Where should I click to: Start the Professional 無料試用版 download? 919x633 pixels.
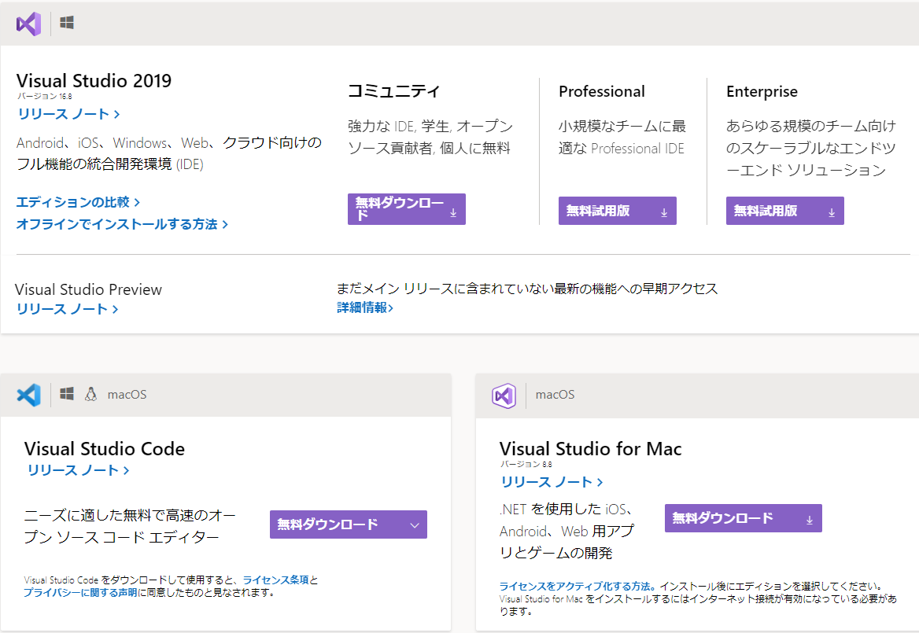click(x=617, y=211)
